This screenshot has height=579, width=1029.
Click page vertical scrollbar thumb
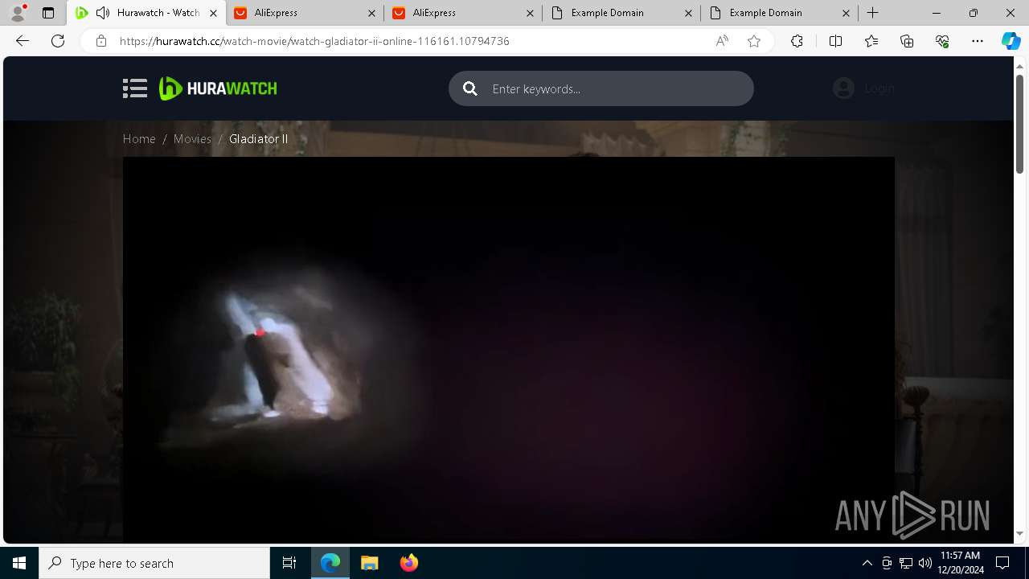coord(1020,124)
